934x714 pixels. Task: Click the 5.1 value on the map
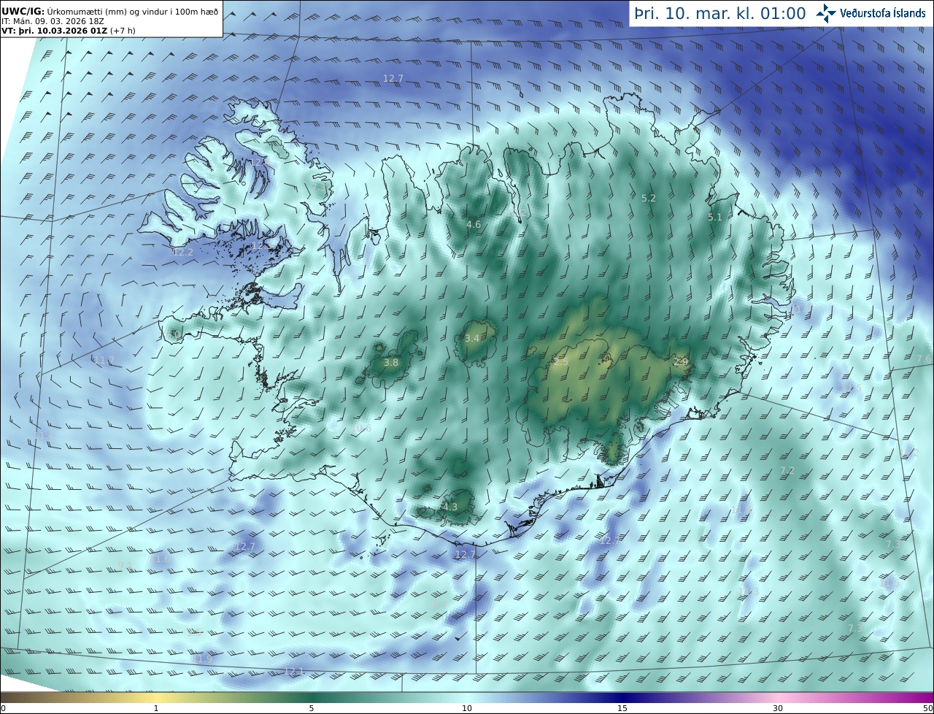tap(714, 217)
